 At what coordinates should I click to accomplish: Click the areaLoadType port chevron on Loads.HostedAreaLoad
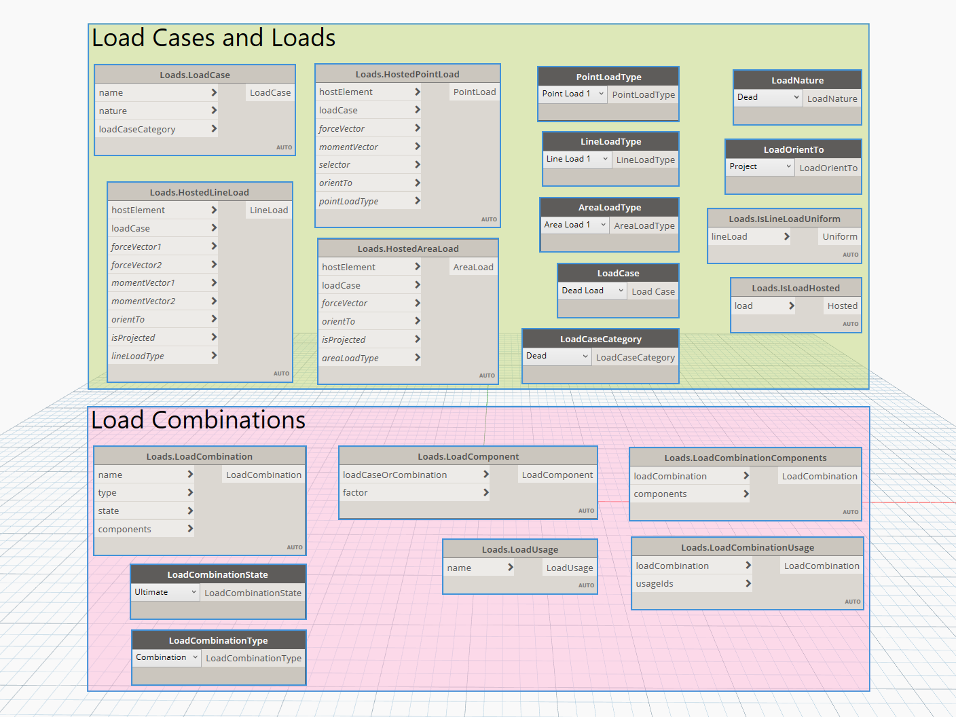pos(417,358)
